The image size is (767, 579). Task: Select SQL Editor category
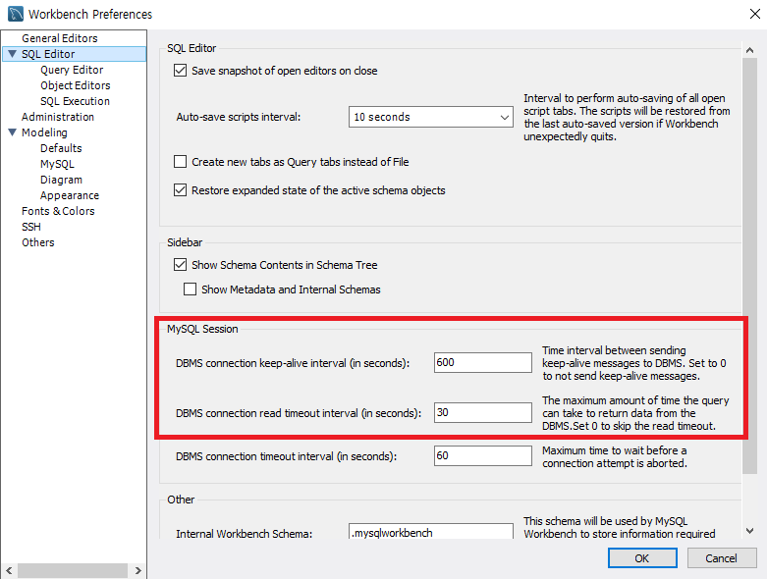click(x=48, y=54)
